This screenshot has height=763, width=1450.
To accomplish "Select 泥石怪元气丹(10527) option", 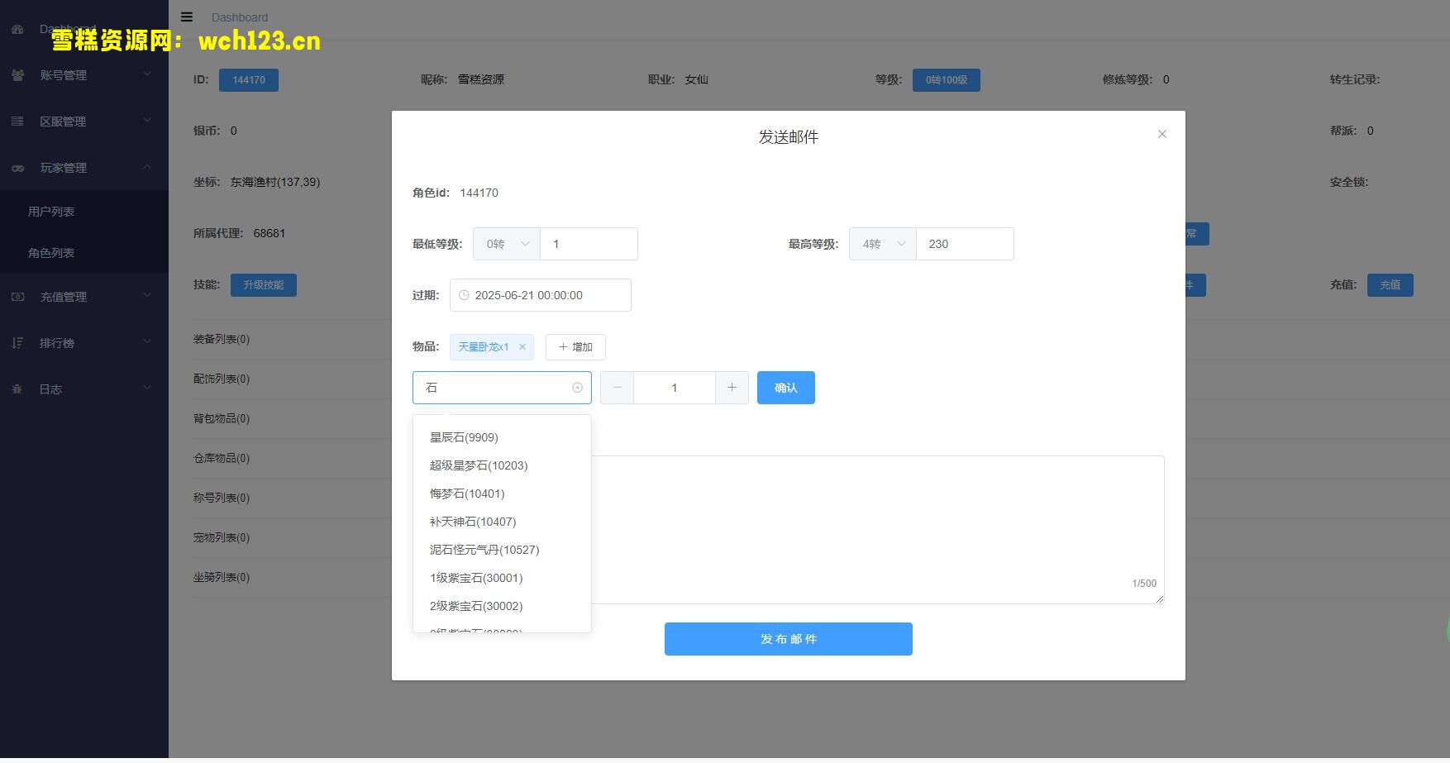I will 502,550.
